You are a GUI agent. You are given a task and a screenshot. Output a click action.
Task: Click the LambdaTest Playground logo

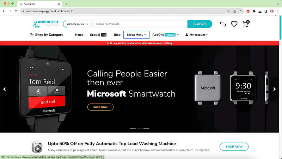click(46, 24)
